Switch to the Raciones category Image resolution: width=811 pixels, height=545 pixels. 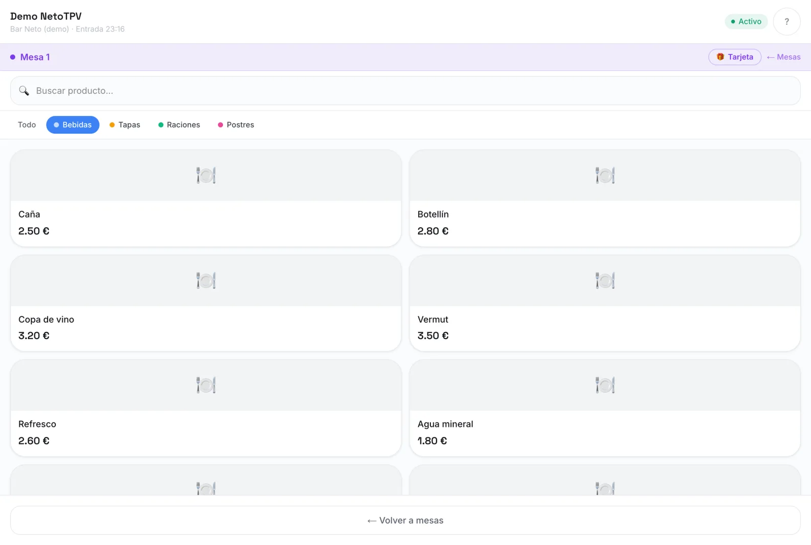click(179, 125)
